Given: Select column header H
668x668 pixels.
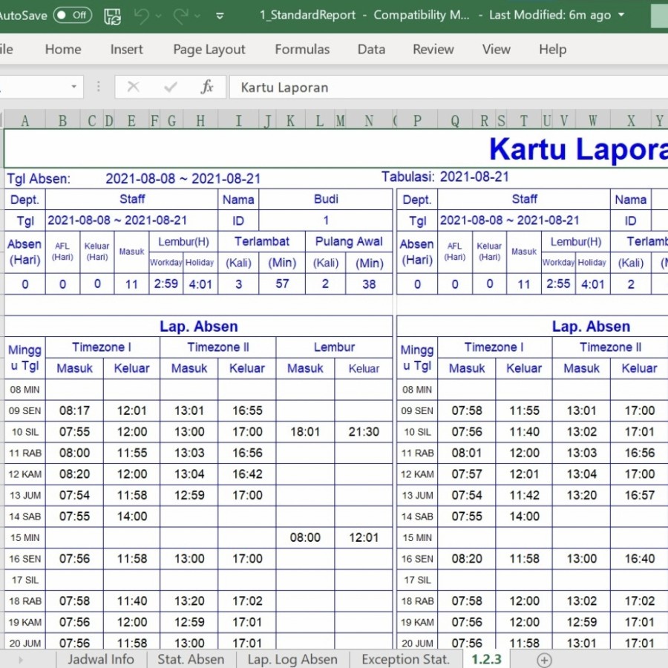Looking at the screenshot, I should pyautogui.click(x=200, y=121).
